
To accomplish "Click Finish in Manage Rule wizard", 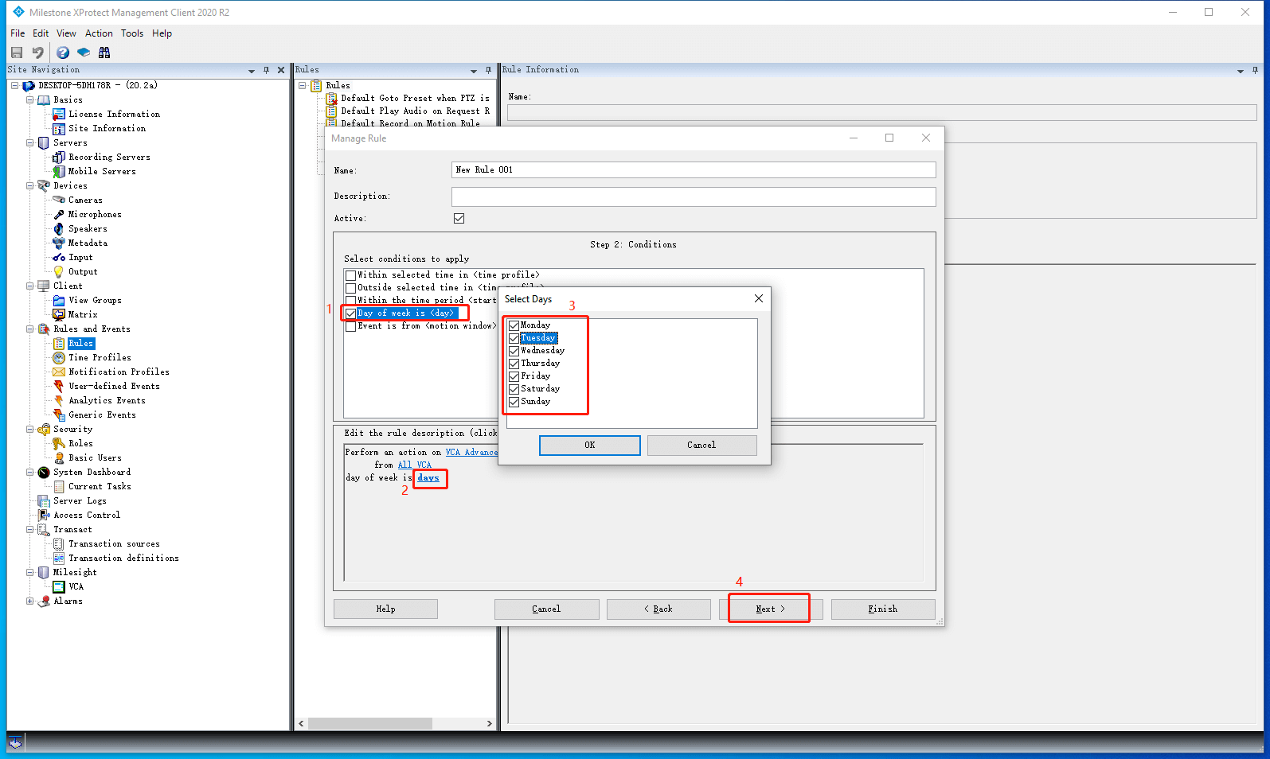I will coord(883,609).
